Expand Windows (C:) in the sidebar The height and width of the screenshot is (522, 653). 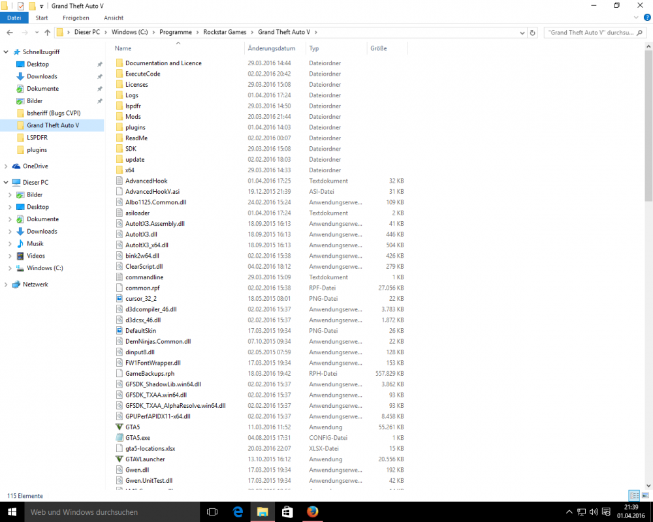[x=10, y=268]
